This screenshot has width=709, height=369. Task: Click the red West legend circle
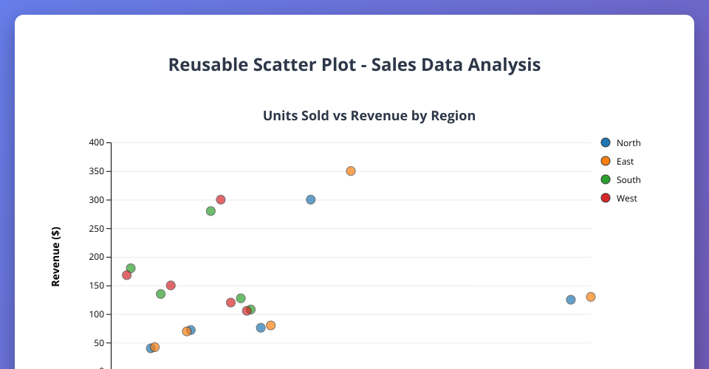(606, 198)
